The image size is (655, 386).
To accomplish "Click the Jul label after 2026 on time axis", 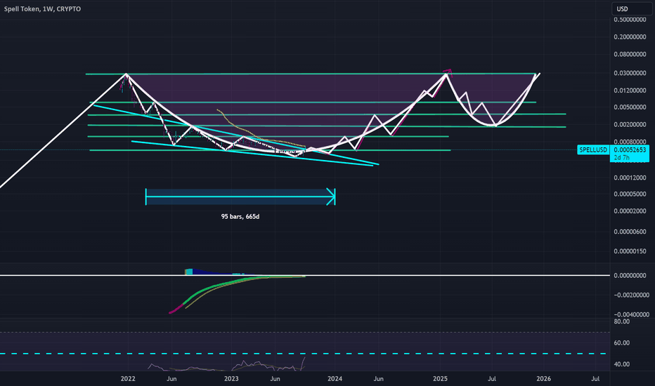I will coord(595,379).
